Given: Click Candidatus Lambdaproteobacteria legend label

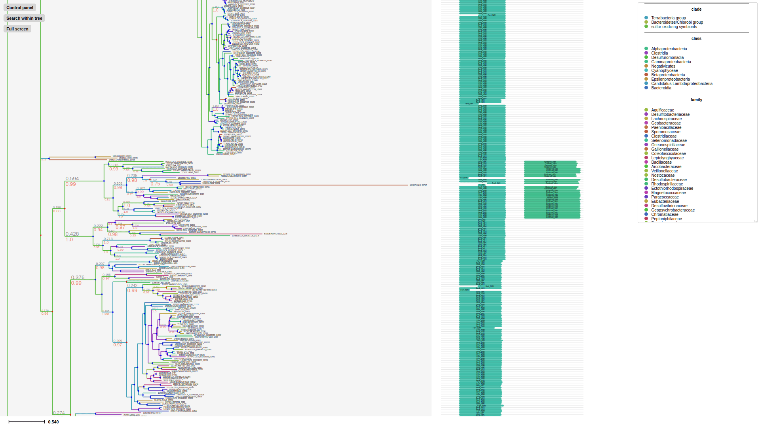Looking at the screenshot, I should point(682,83).
